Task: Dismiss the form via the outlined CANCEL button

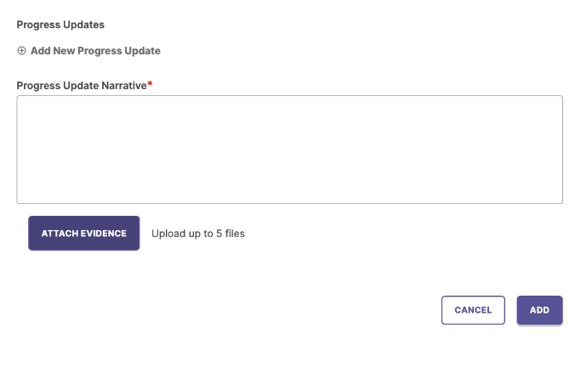Action: point(473,310)
